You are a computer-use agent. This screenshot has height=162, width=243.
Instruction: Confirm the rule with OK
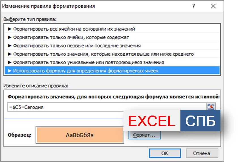click(x=165, y=153)
